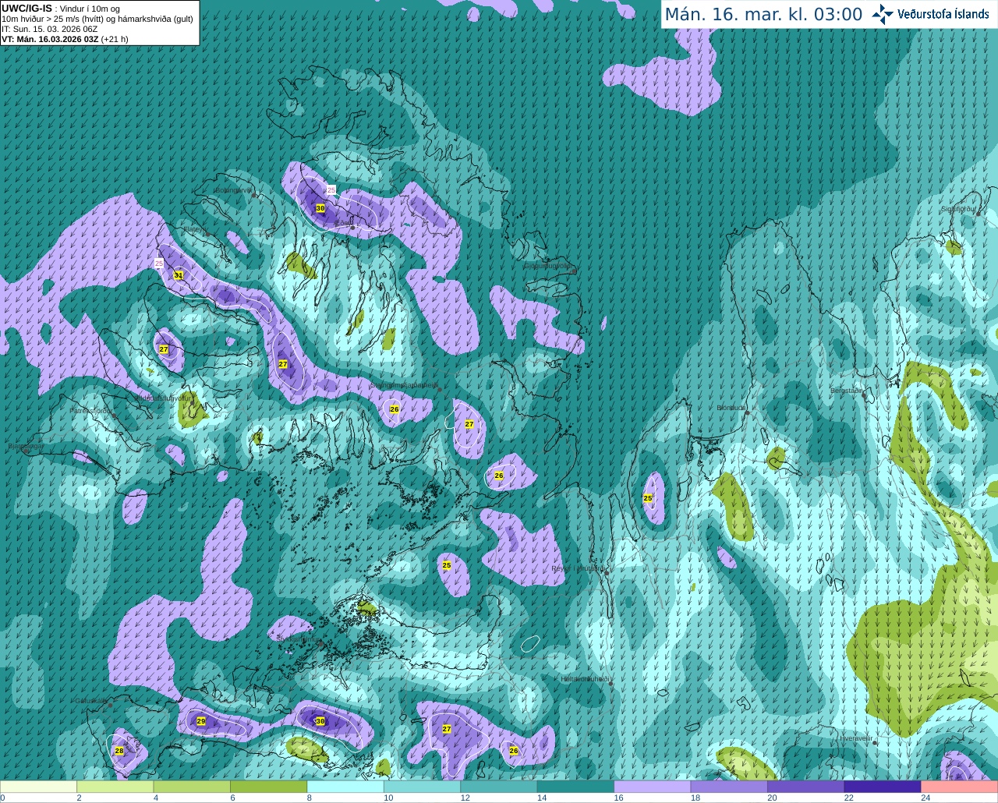Click the 26 gust label beside Steingrímsfjarðarheiði text
This screenshot has width=998, height=803.
[x=395, y=409]
